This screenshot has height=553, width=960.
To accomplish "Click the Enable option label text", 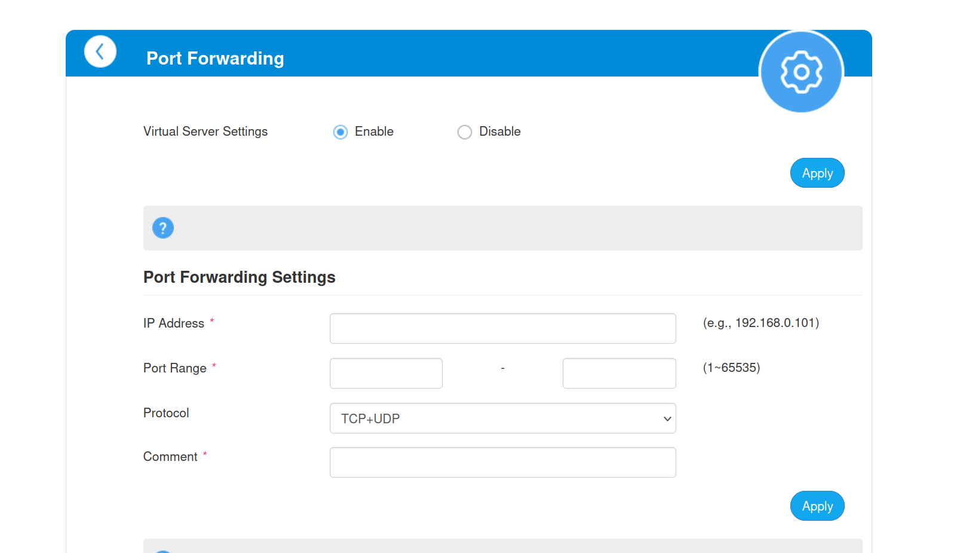I will click(374, 132).
